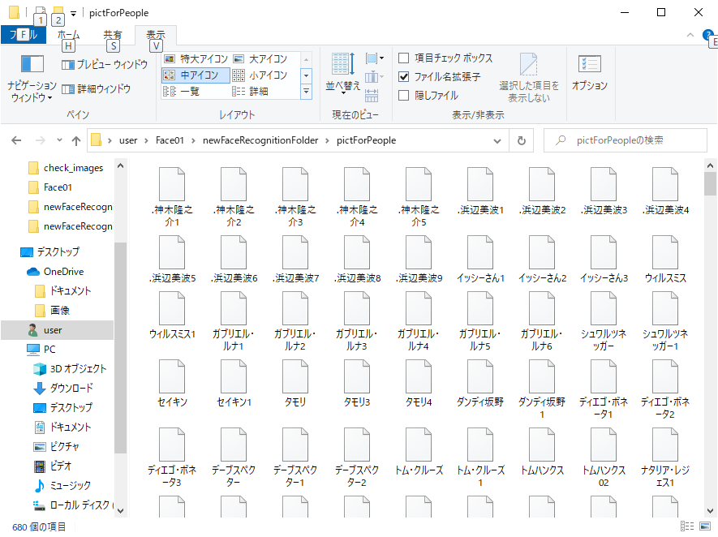Select the List (一覧) layout
Screen dimensions: 718x537
point(182,91)
